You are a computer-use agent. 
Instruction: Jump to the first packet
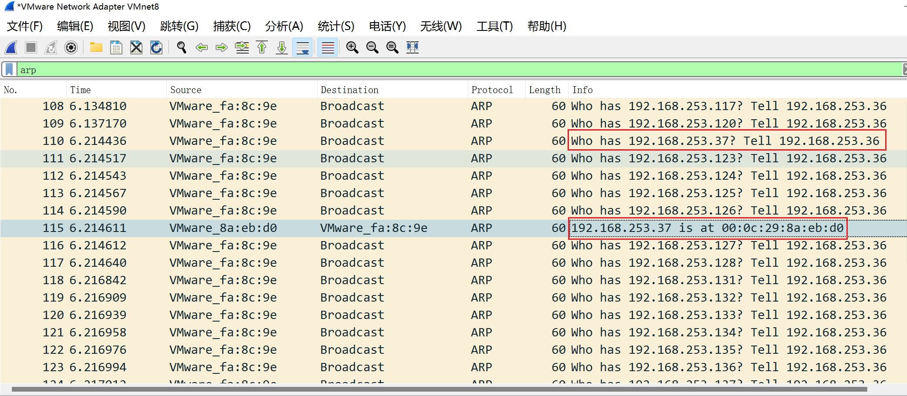click(262, 47)
